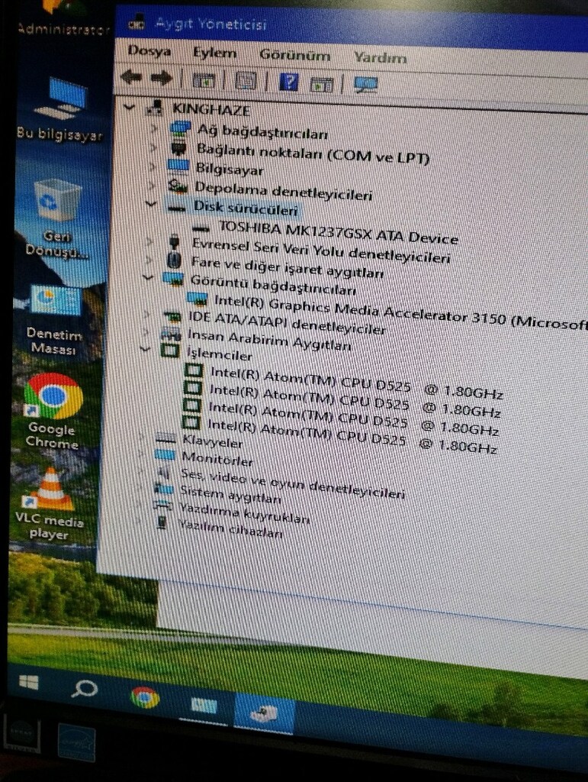Click the blue Help question-mark toolbar icon
This screenshot has width=588, height=782.
289,82
